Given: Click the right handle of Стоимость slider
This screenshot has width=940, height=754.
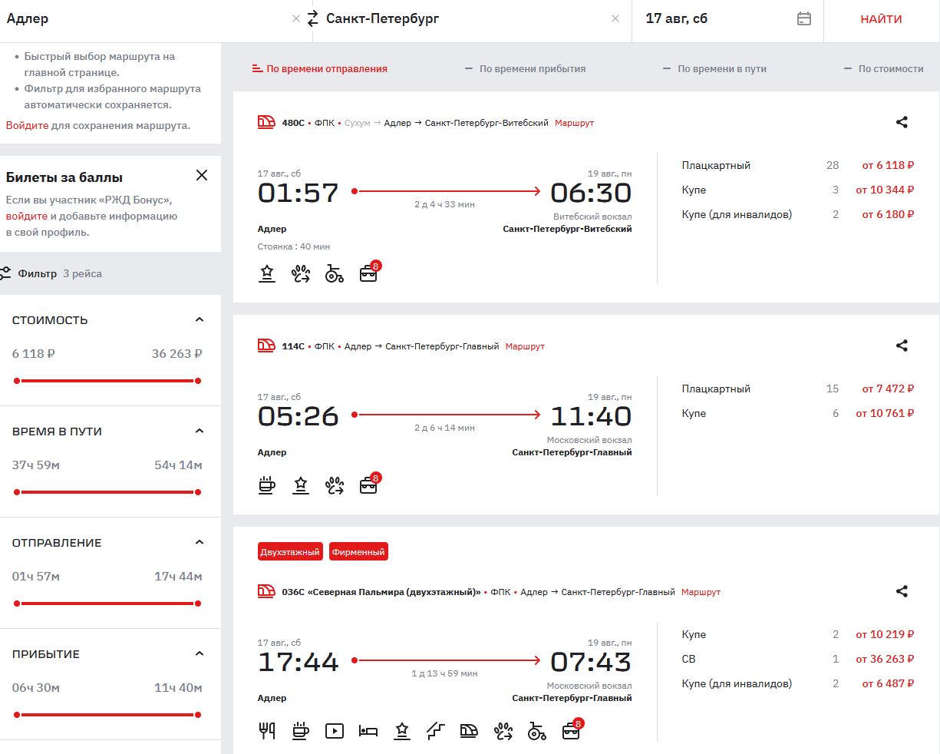Looking at the screenshot, I should tap(198, 381).
